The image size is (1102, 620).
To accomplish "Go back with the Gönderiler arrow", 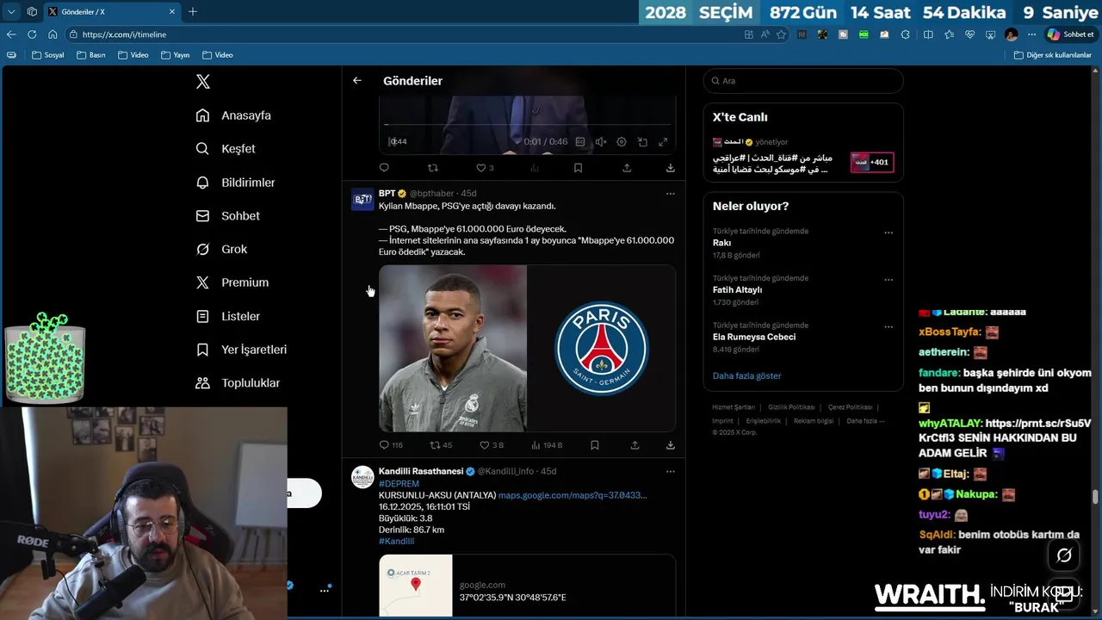I will coord(357,81).
